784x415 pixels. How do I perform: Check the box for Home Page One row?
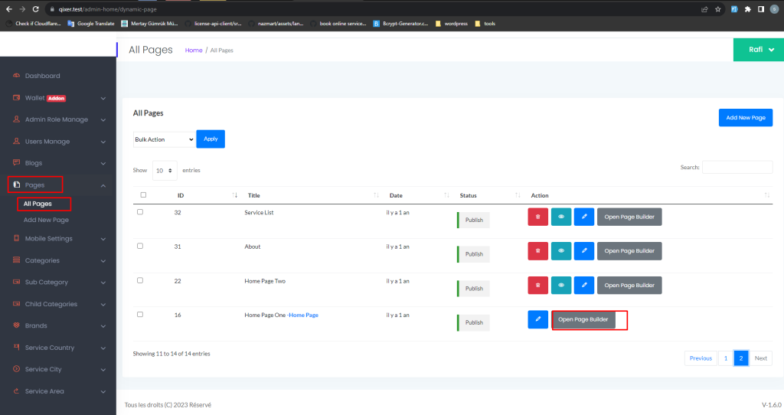coord(140,315)
